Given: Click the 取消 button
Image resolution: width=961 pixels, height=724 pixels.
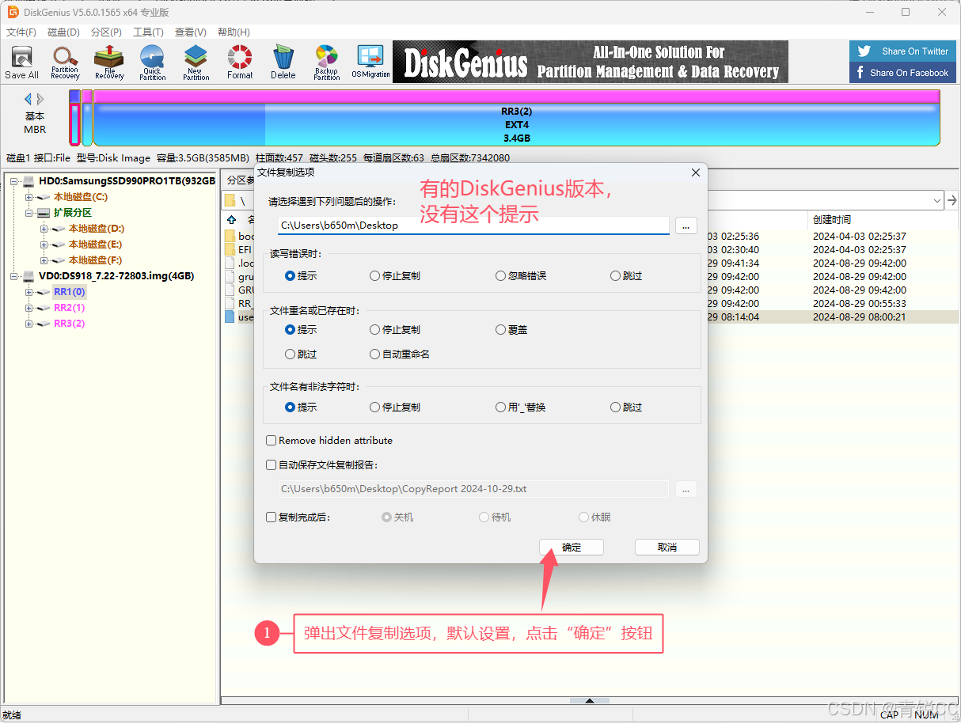Looking at the screenshot, I should [x=667, y=548].
